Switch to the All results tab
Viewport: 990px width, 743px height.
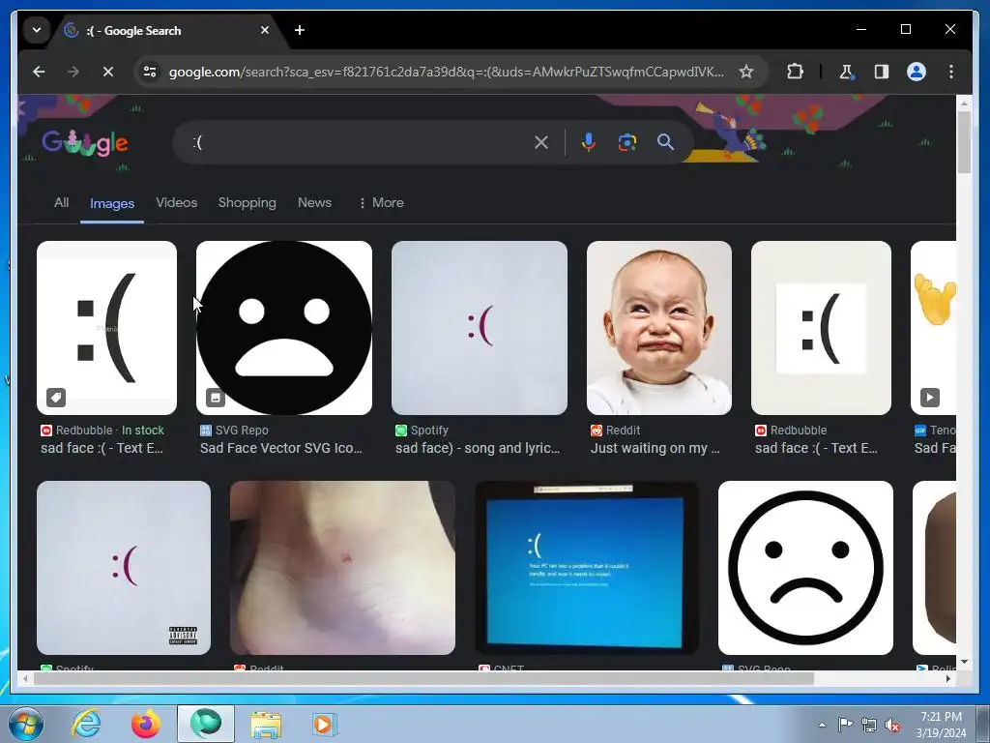pyautogui.click(x=61, y=203)
